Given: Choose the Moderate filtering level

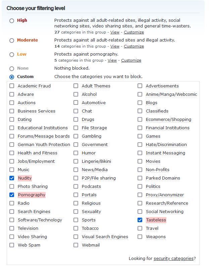Looking at the screenshot, I should [x=12, y=41].
